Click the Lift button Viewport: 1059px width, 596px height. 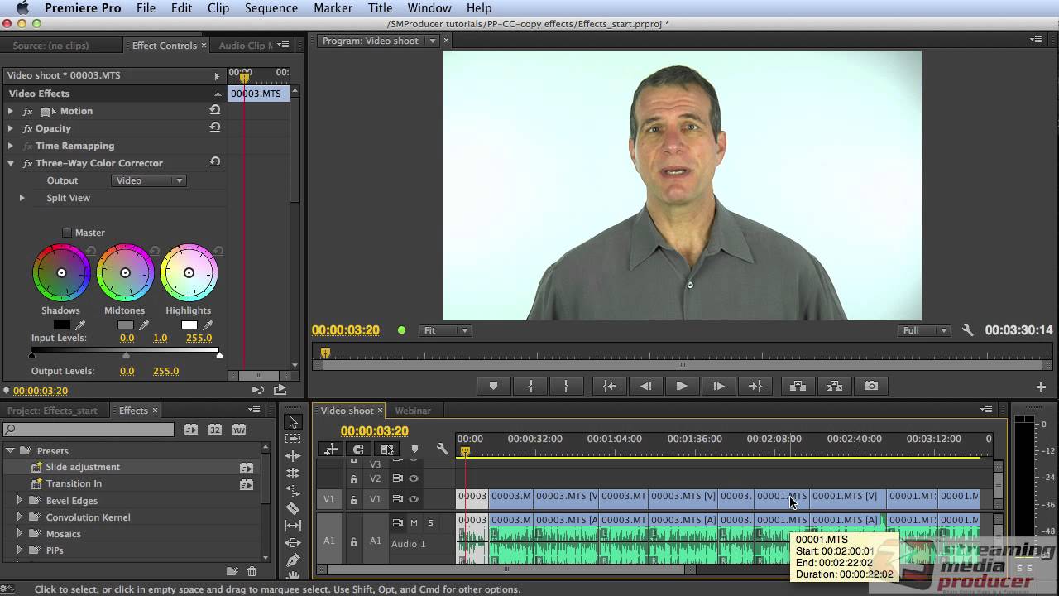(x=798, y=386)
